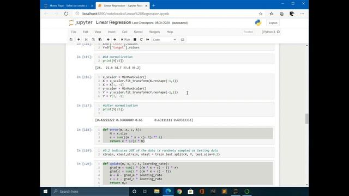Insert a cell below with the plus icon
Screen dimensions: 349x196
(x=79, y=40)
